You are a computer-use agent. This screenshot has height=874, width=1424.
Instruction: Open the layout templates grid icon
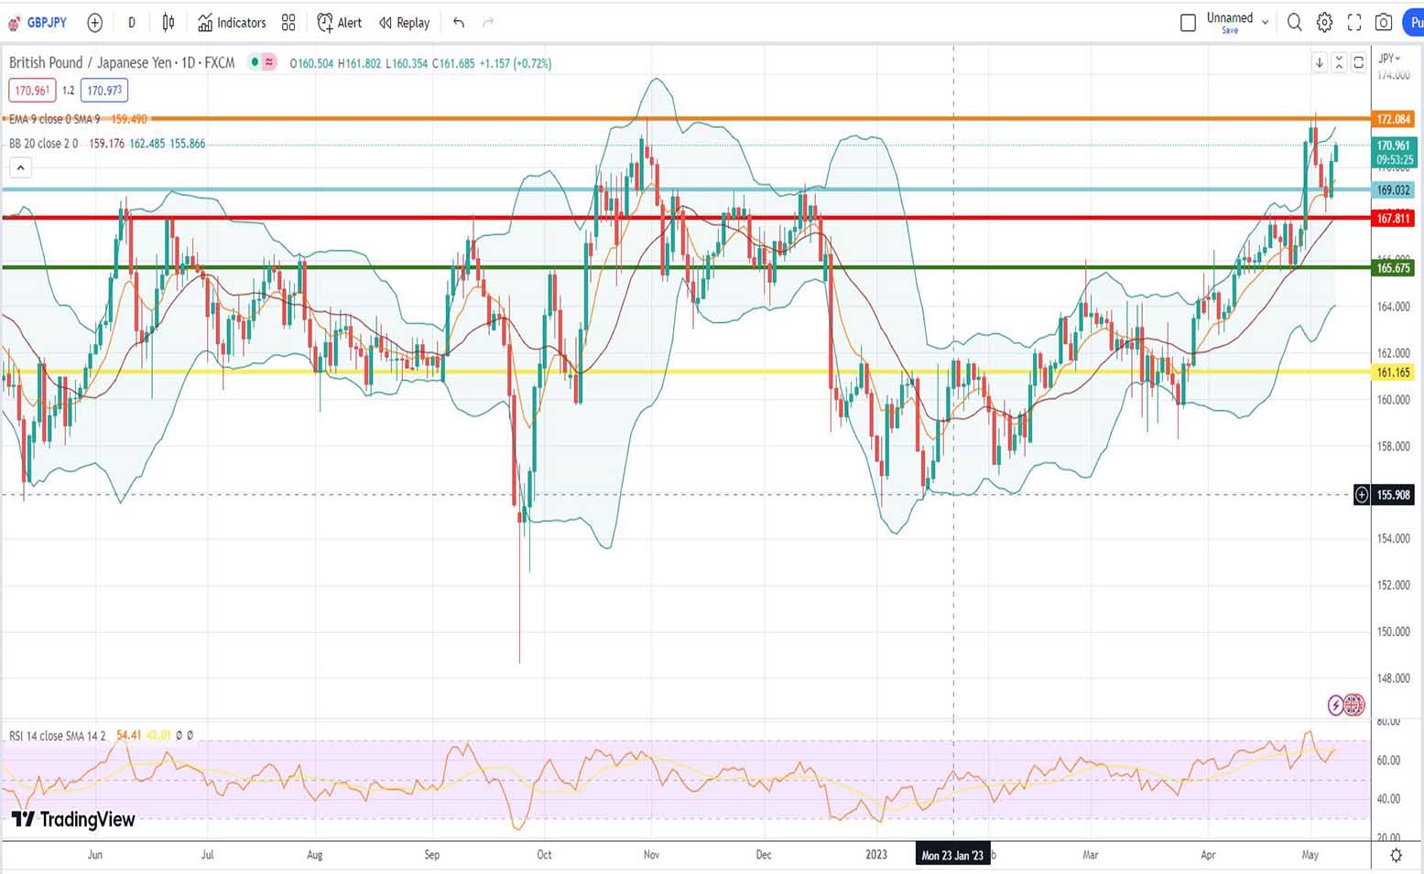288,23
